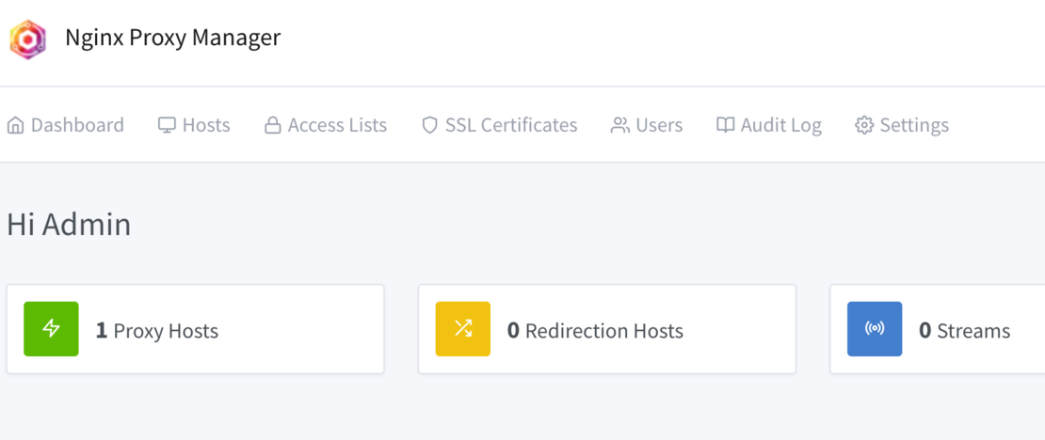Click the yellow shuffle Redirection Hosts icon

click(x=462, y=329)
